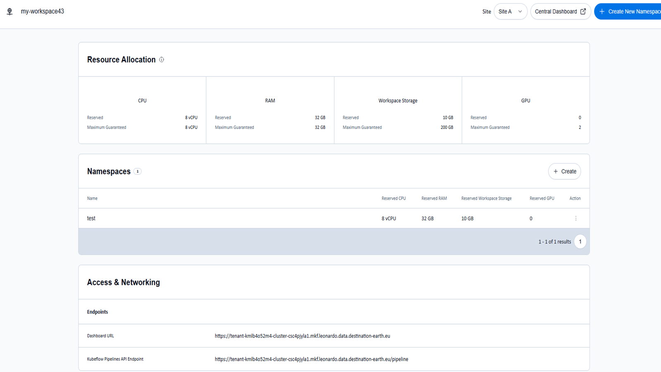The height and width of the screenshot is (372, 661).
Task: Click the Kubeflow Pipelines API Endpoint URL
Action: tap(311, 359)
